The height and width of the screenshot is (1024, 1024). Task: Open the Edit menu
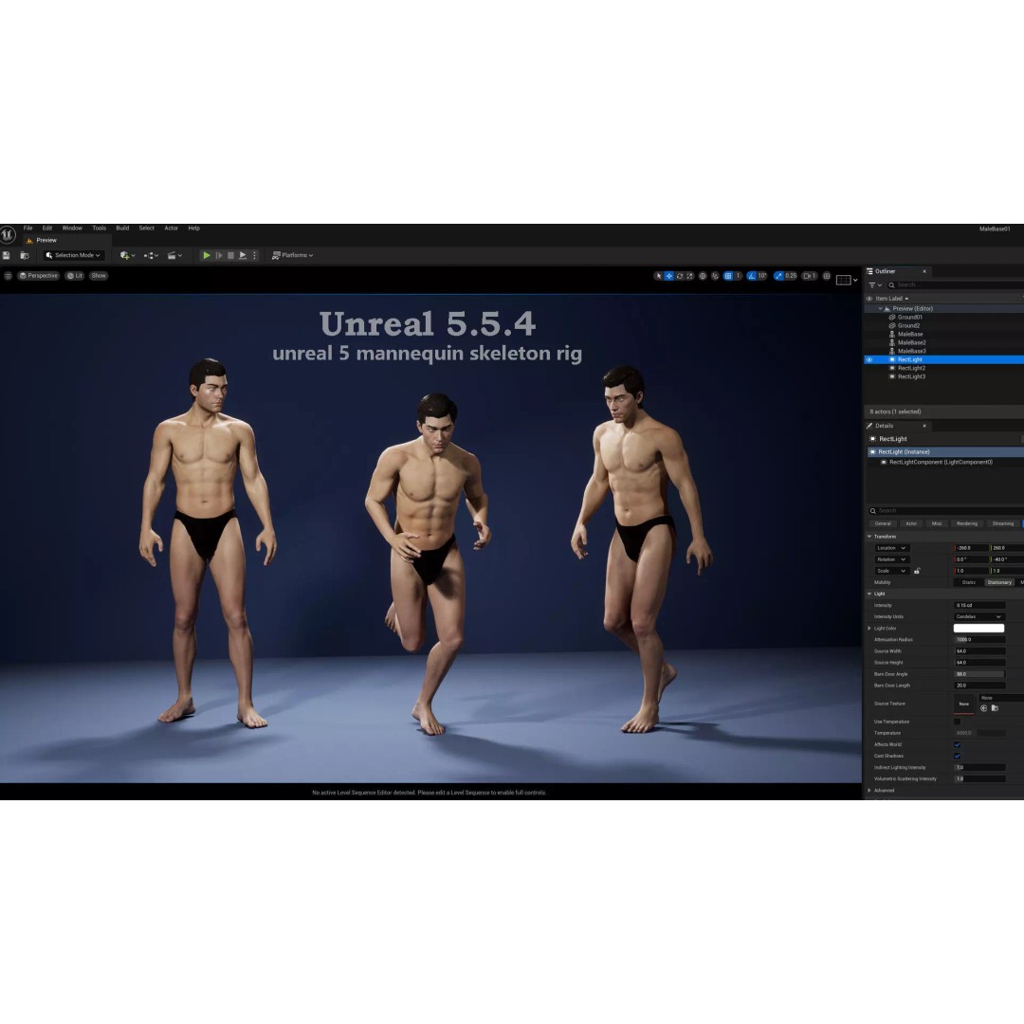tap(47, 229)
